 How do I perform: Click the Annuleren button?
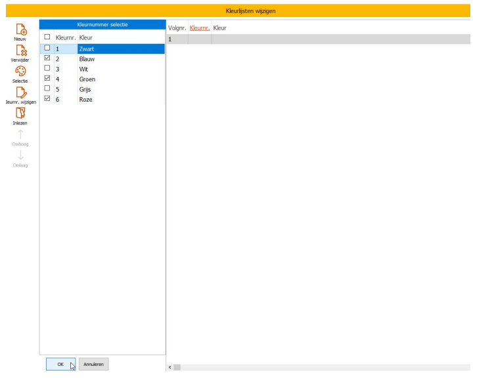[x=93, y=364]
